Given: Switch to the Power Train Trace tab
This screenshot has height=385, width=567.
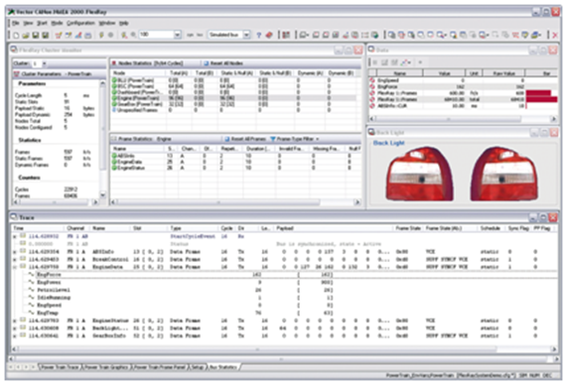Looking at the screenshot, I should pyautogui.click(x=60, y=367).
